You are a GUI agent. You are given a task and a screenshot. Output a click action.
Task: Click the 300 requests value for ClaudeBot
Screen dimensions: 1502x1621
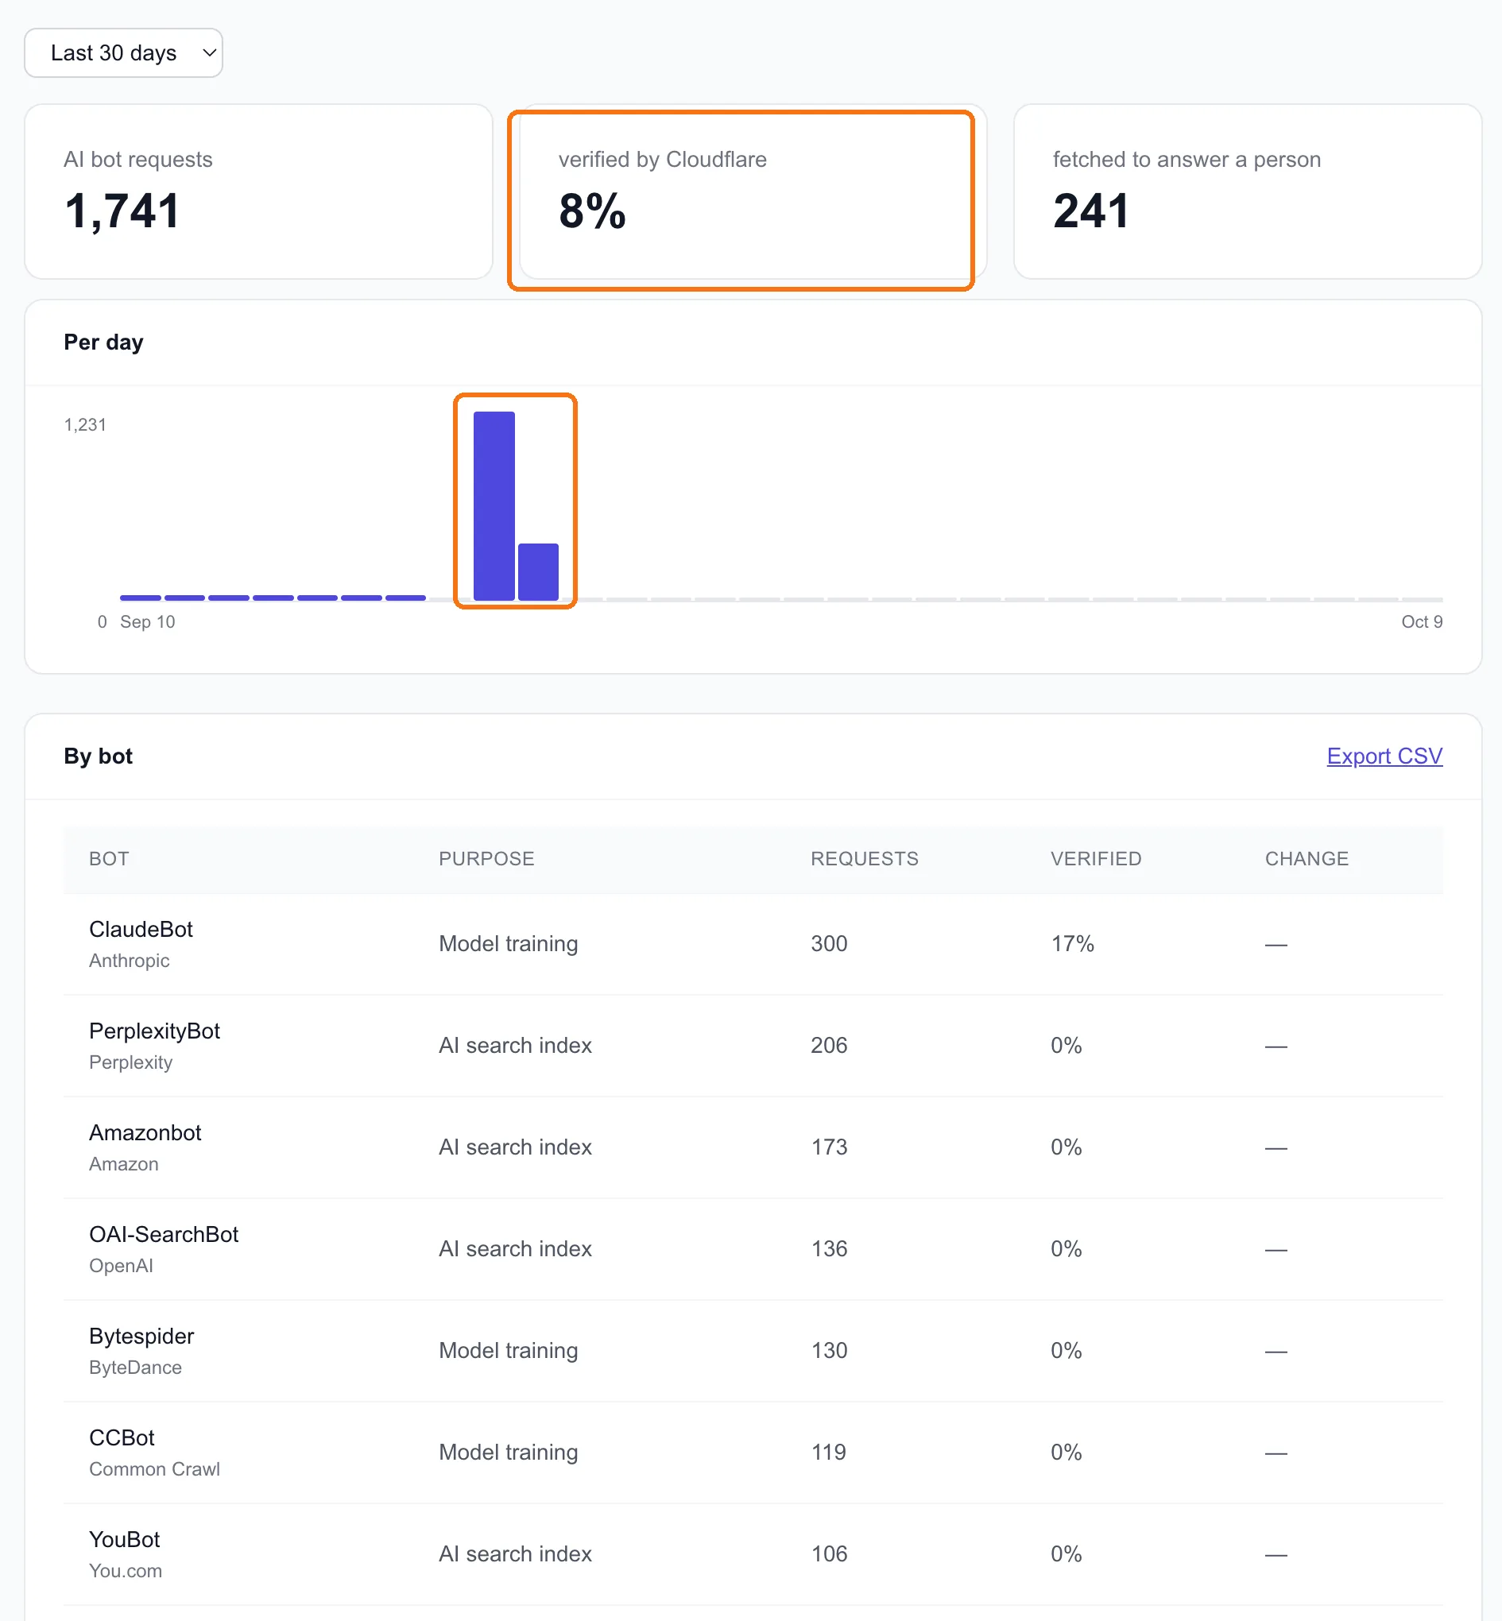click(829, 943)
